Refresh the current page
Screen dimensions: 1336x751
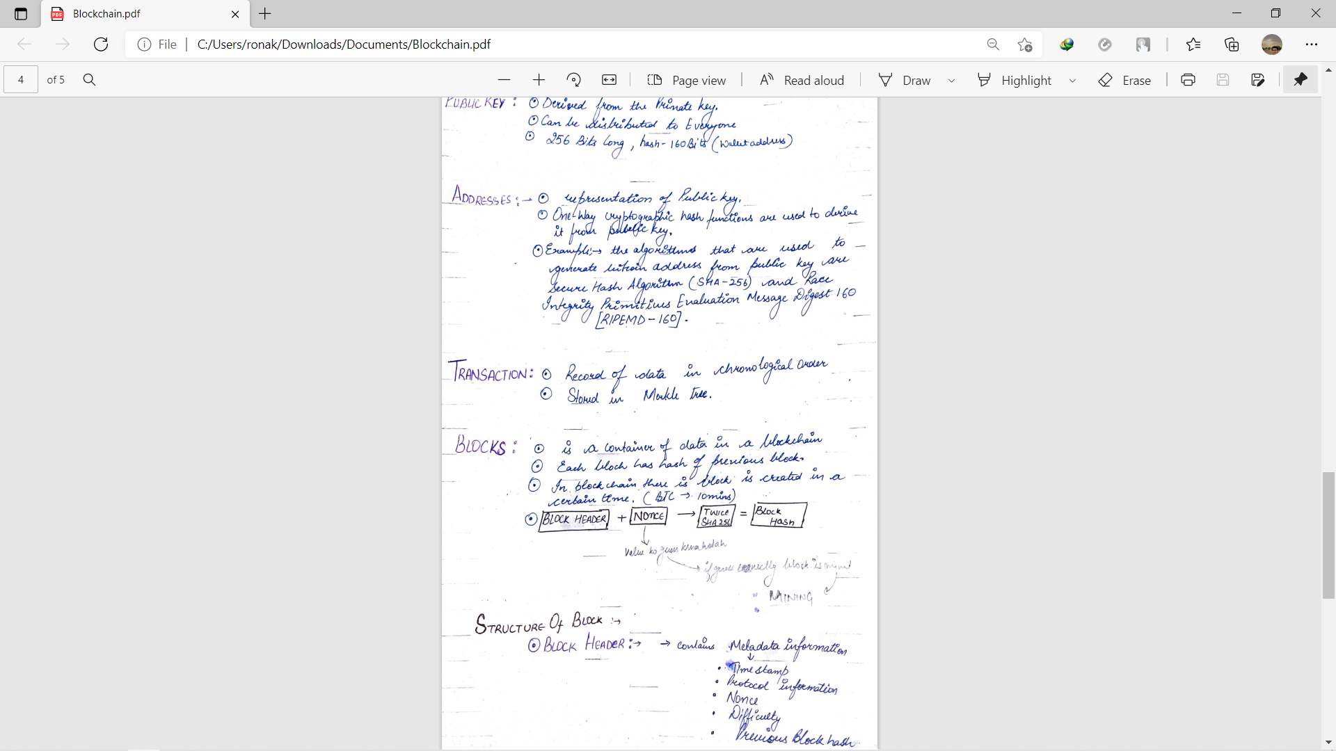tap(101, 45)
